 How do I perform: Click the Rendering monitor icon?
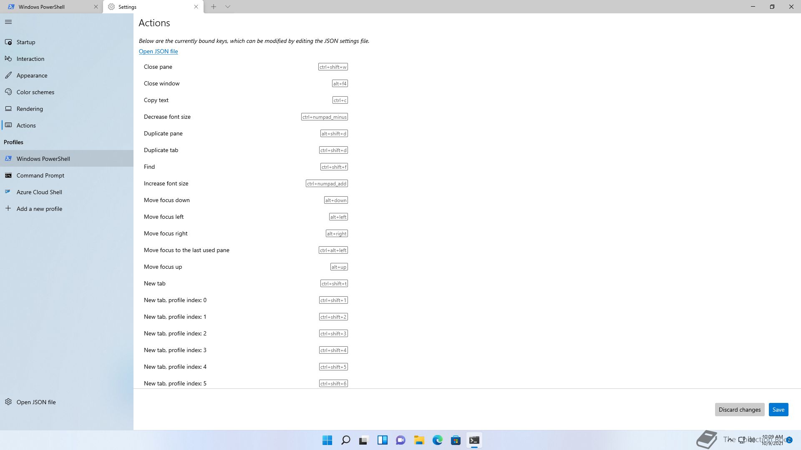click(x=8, y=109)
